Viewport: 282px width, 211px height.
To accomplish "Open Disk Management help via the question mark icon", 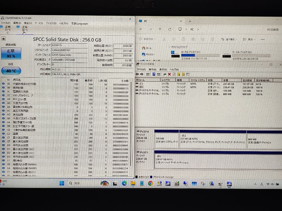I will pyautogui.click(x=154, y=75).
